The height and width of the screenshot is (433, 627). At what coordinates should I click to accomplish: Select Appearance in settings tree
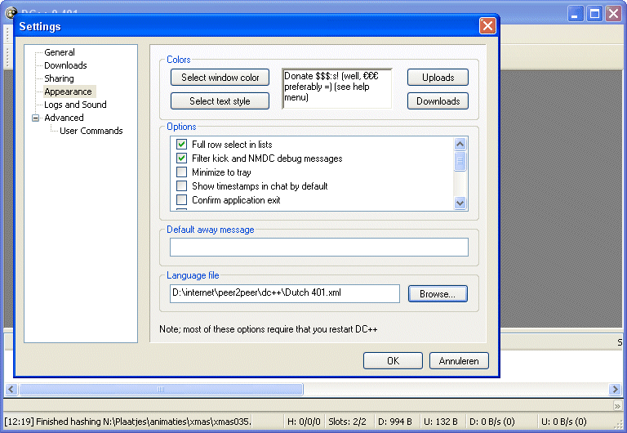pyautogui.click(x=68, y=92)
